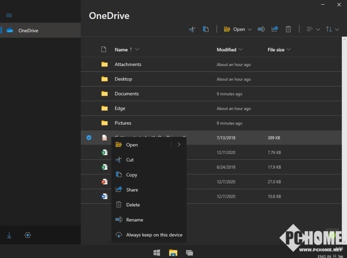This screenshot has width=347, height=258.
Task: Select Rename from the context menu
Action: [134, 220]
